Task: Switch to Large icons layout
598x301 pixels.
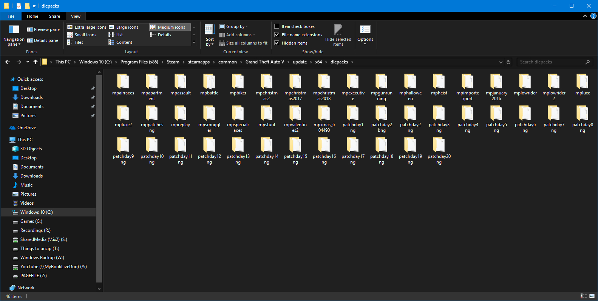Action: 124,27
